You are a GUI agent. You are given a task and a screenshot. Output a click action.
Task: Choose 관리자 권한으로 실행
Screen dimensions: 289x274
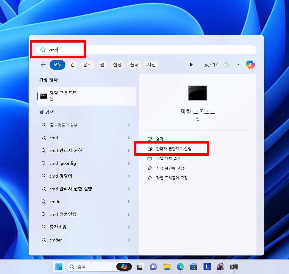click(x=174, y=149)
